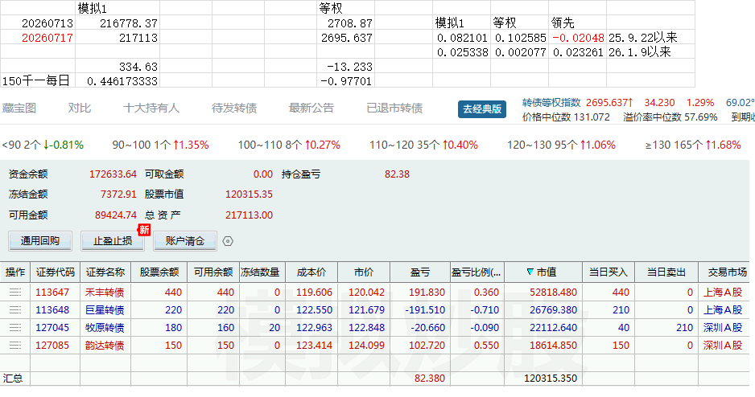Open row menu icon for 牧原转债
The height and width of the screenshot is (397, 755).
pos(15,328)
